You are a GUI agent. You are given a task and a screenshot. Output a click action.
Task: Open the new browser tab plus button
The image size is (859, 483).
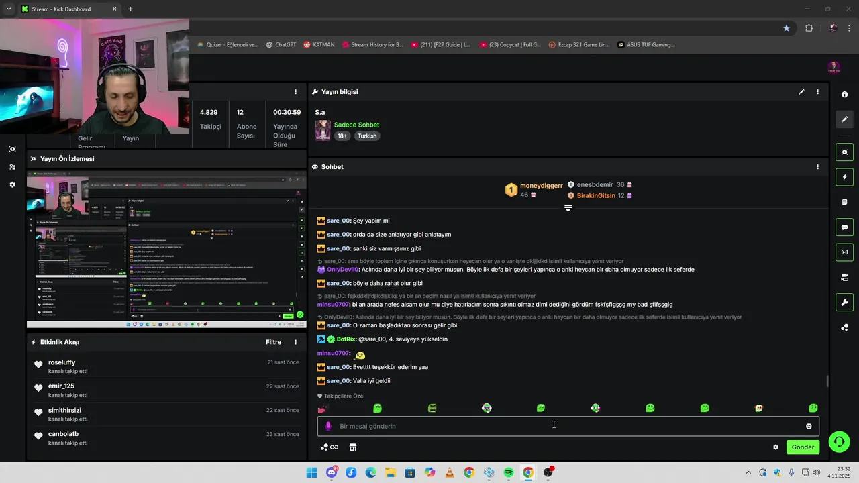[130, 9]
